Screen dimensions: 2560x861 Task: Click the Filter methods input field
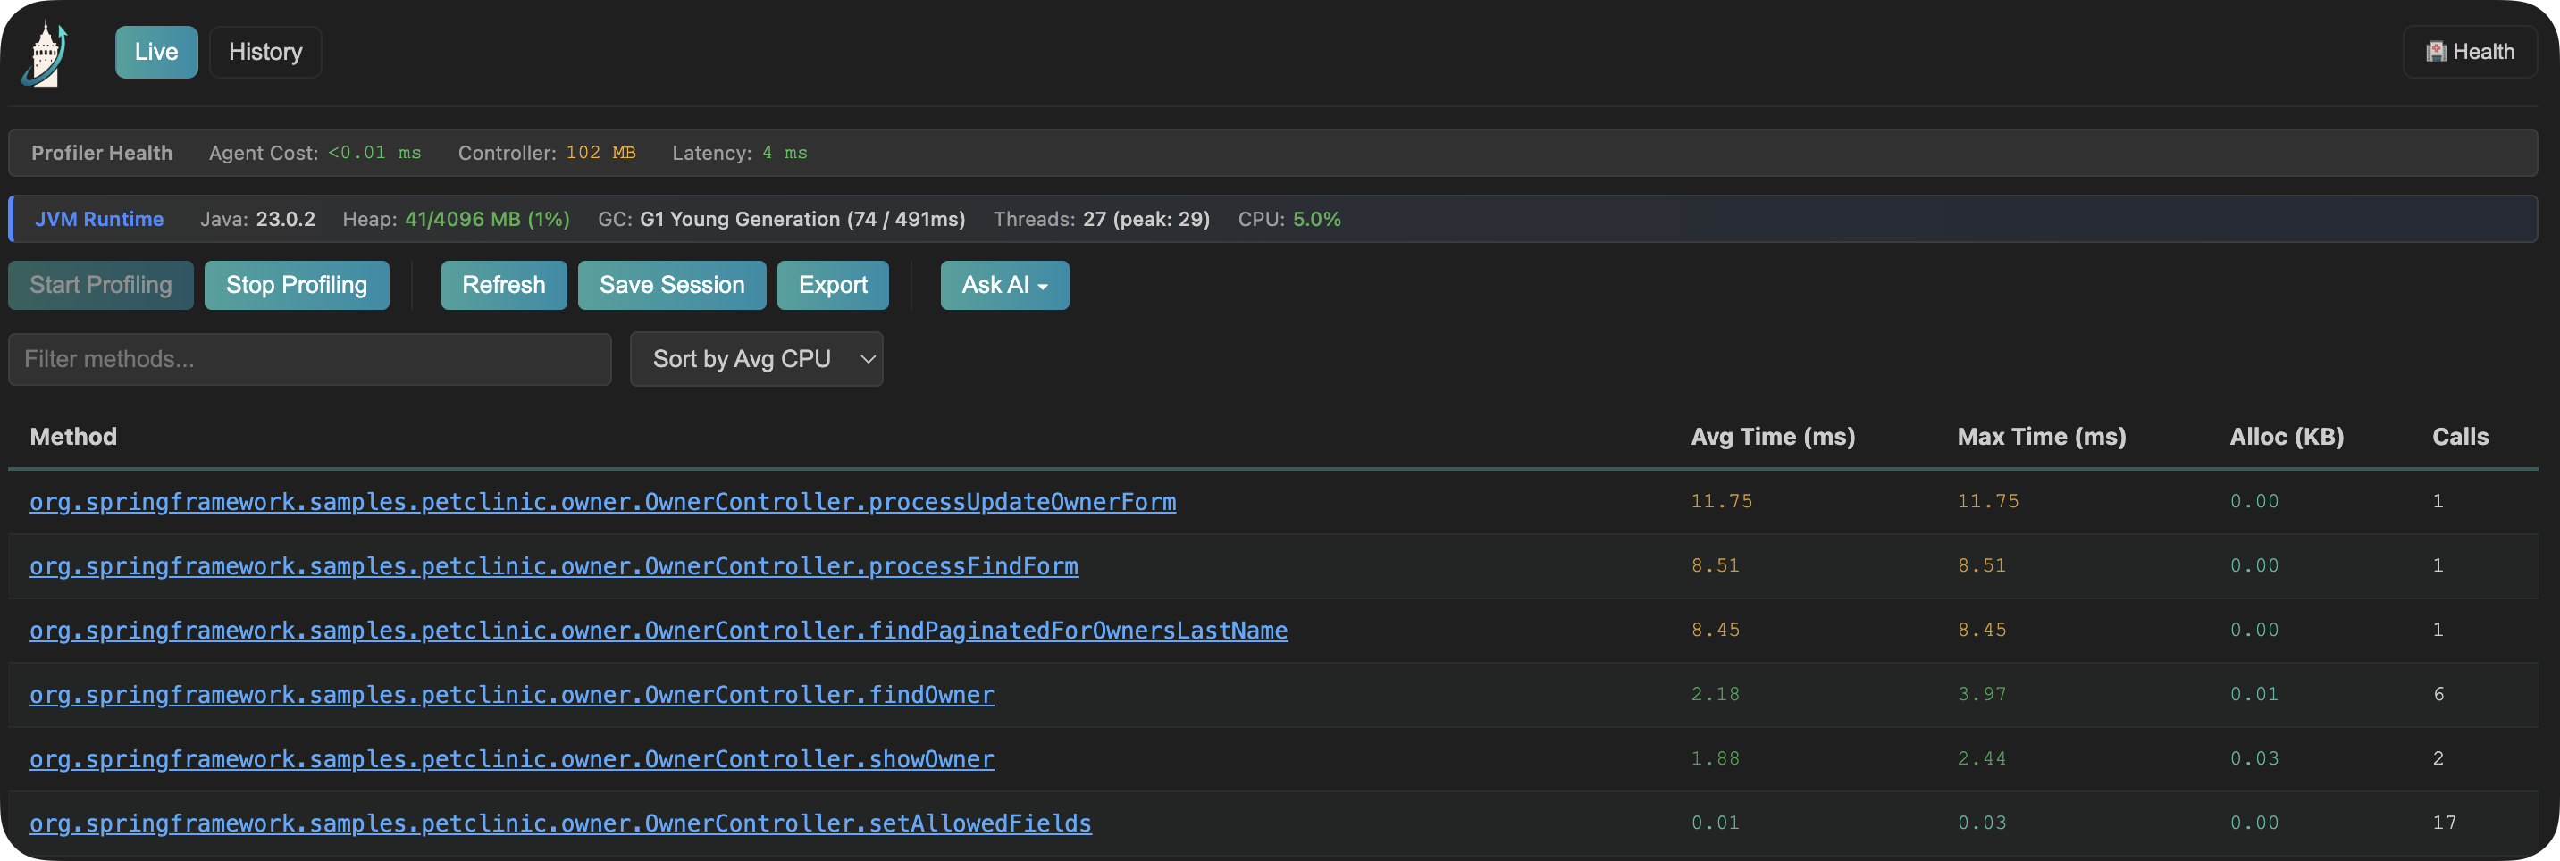click(x=308, y=358)
